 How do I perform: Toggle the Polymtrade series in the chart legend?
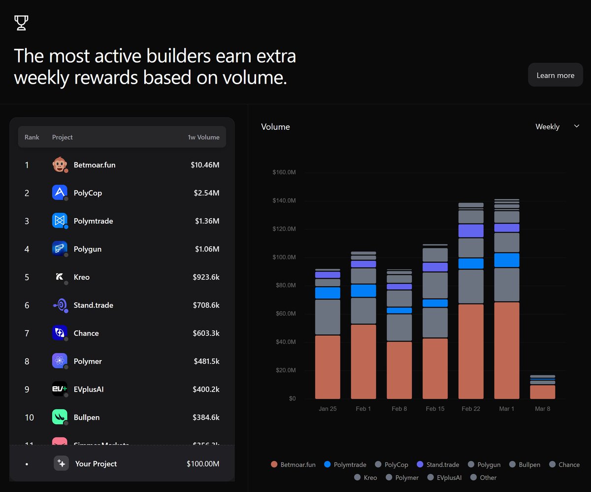[345, 464]
